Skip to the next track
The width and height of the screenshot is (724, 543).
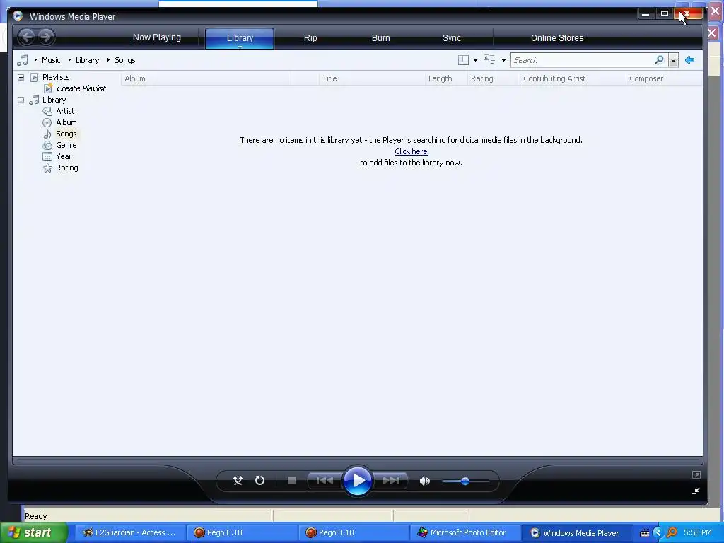390,481
